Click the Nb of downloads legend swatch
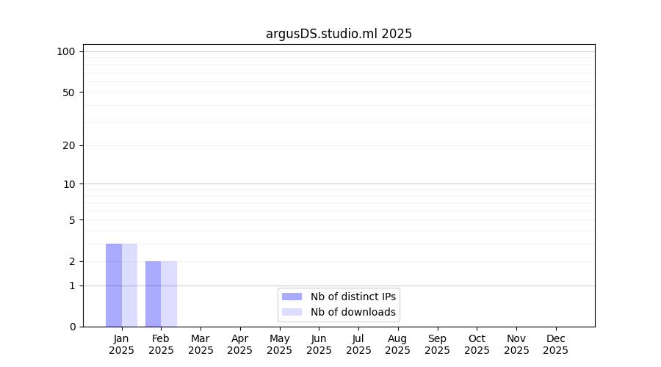Image resolution: width=661 pixels, height=367 pixels. 292,312
